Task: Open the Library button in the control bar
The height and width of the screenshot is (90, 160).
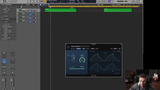Action: [x=2, y=1]
